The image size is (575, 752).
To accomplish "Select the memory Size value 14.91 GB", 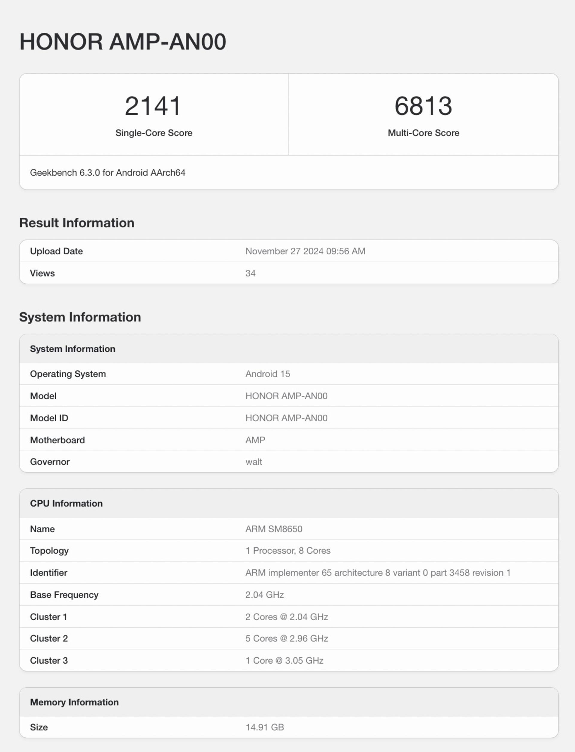I will pyautogui.click(x=264, y=727).
